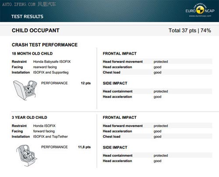
Task: Click the rearward-facing baby seat illustration
Action: [x=25, y=90]
